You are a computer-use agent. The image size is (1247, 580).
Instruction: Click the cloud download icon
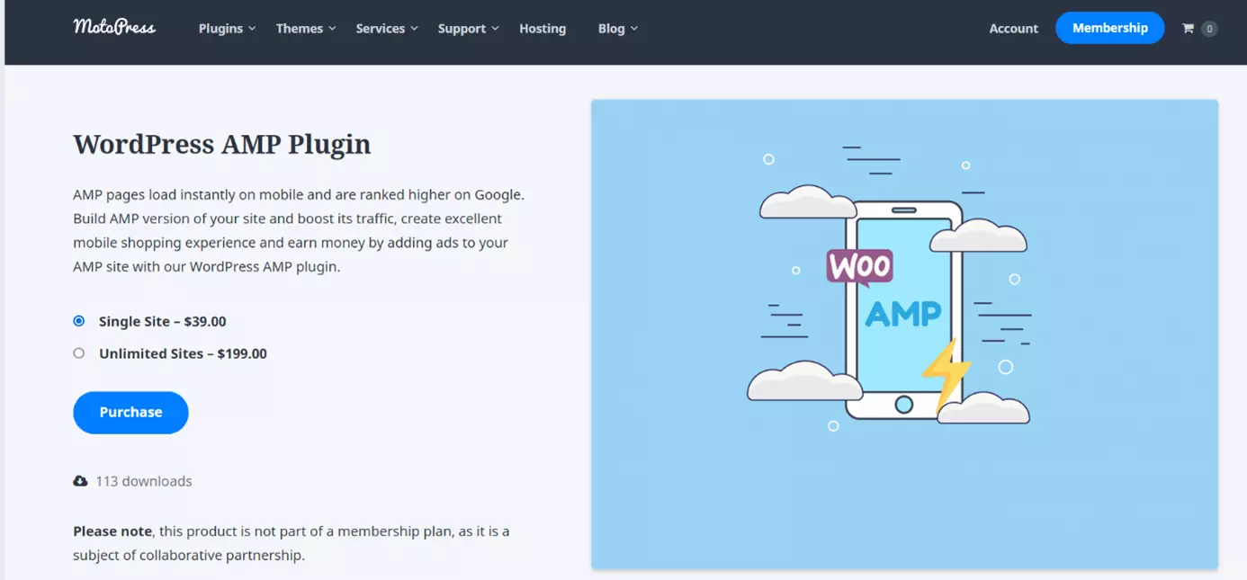pyautogui.click(x=80, y=481)
